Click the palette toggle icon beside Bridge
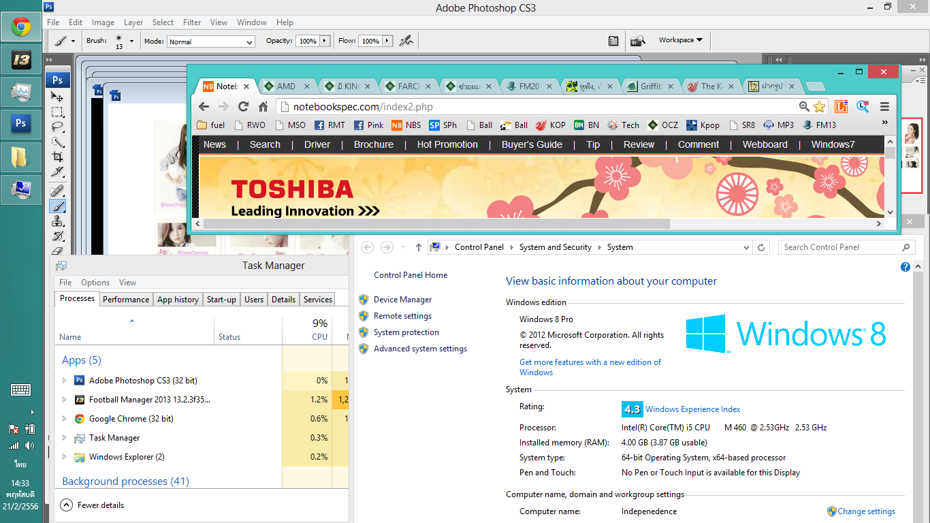Image resolution: width=930 pixels, height=523 pixels. coord(613,41)
